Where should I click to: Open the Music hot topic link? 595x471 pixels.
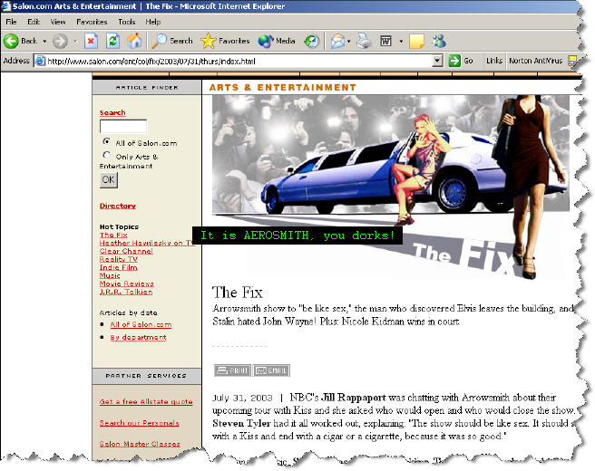click(110, 275)
